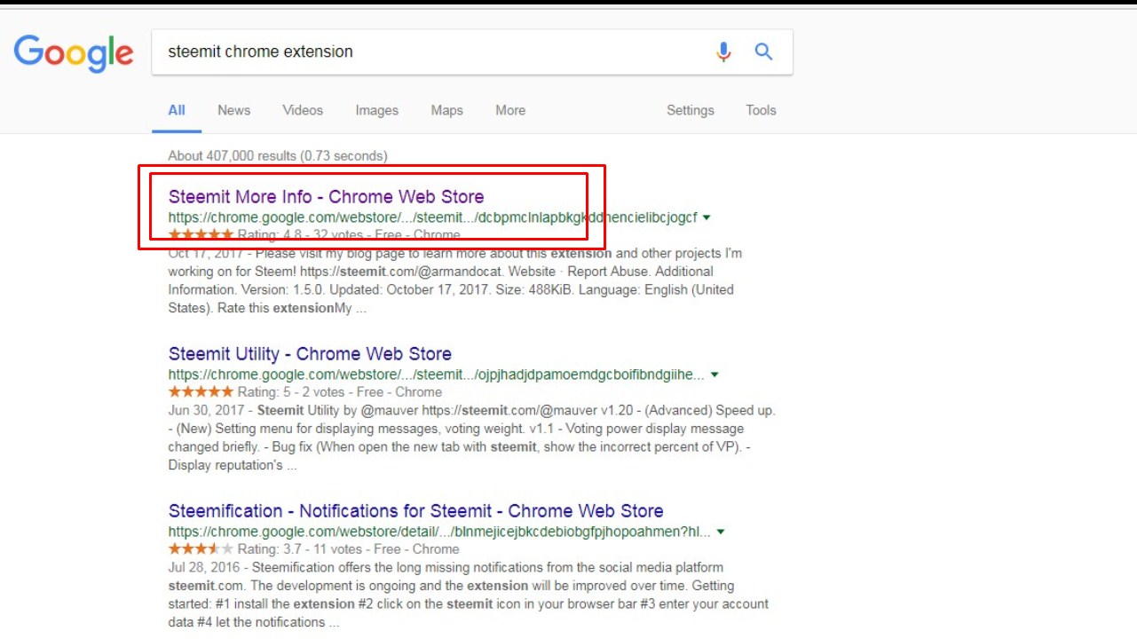
Task: Click the About 407,000 results text
Action: pos(278,155)
